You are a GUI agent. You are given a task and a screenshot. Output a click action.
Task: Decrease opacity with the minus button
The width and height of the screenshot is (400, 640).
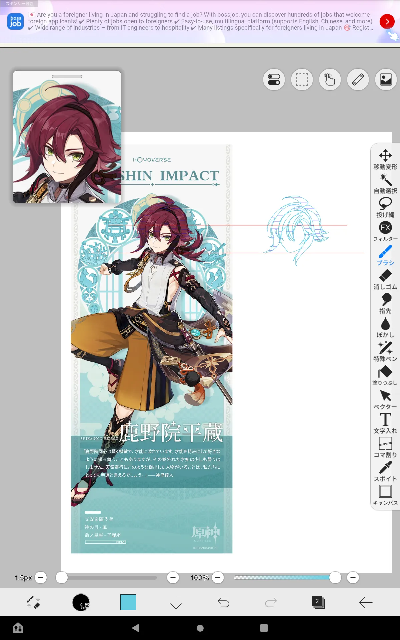218,577
